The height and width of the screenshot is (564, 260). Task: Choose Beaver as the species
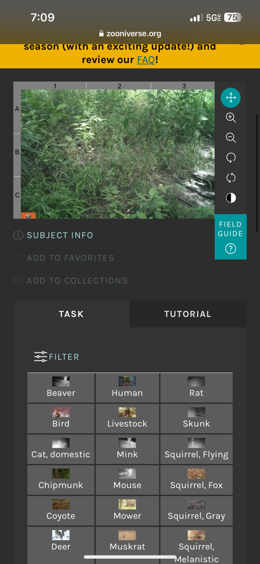61,388
